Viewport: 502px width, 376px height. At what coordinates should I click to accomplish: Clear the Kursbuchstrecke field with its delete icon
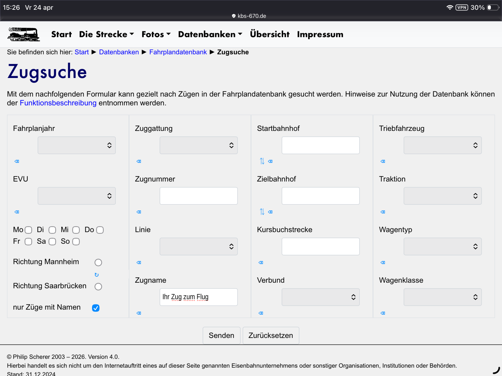pyautogui.click(x=261, y=262)
